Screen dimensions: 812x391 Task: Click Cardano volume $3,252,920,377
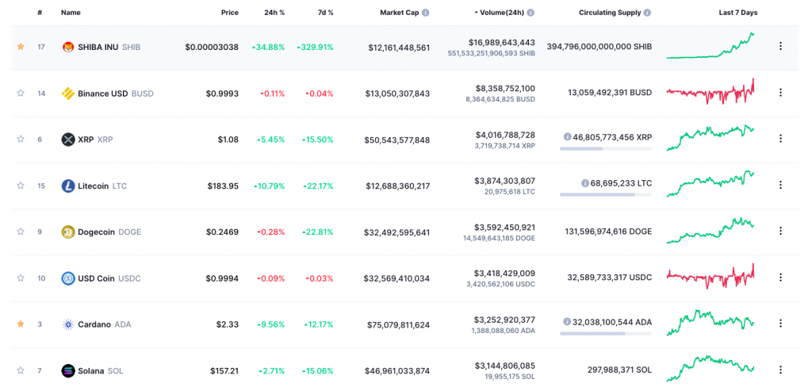click(x=504, y=320)
